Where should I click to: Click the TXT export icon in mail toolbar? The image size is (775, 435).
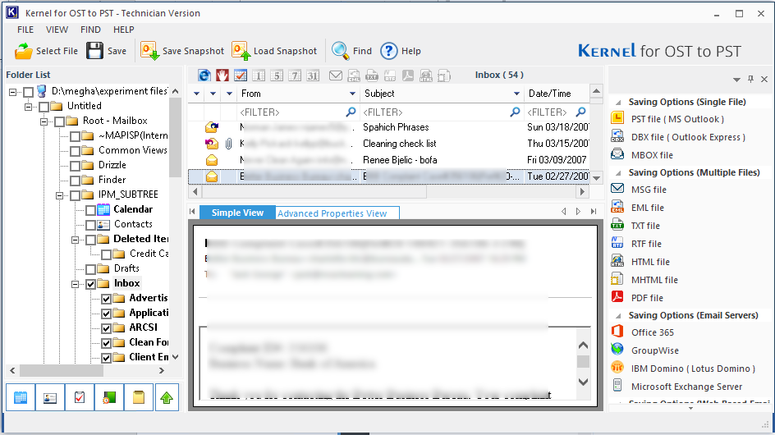click(x=372, y=76)
